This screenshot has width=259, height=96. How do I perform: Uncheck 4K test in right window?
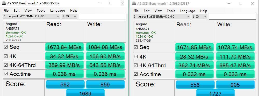[x=136, y=57]
